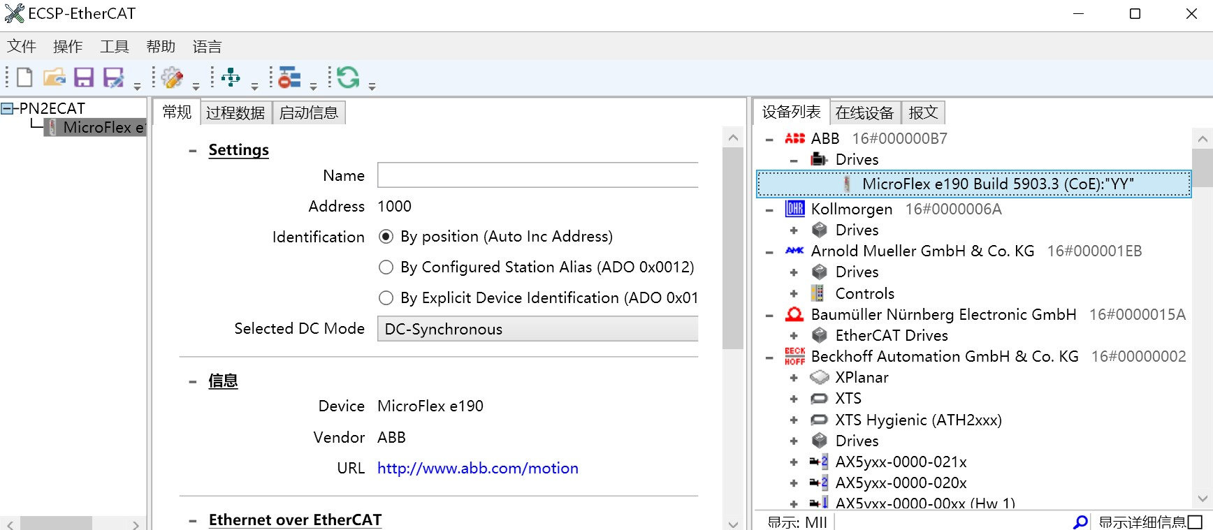Open the Selected DC Mode dropdown
Screen dimensions: 1213x530
coord(537,329)
